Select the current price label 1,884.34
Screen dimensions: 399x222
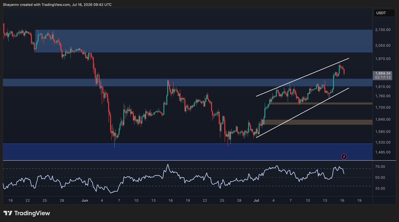(383, 73)
